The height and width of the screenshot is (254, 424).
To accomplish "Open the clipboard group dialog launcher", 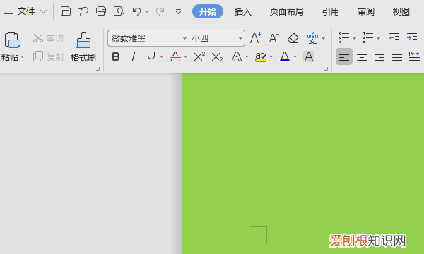I will coord(98,69).
